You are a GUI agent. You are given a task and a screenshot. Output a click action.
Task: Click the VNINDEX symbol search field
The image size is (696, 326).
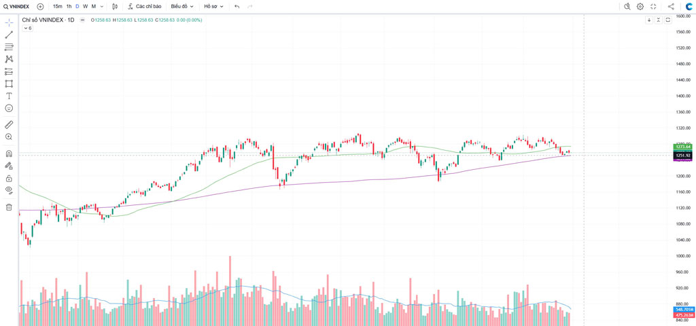pyautogui.click(x=17, y=7)
